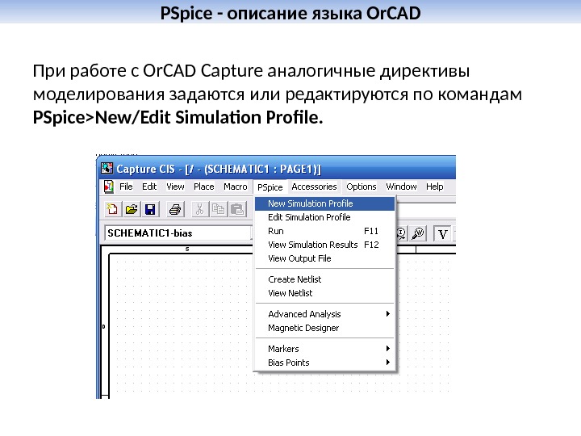Click the Paste clipboard icon
The height and width of the screenshot is (436, 581).
[x=237, y=209]
